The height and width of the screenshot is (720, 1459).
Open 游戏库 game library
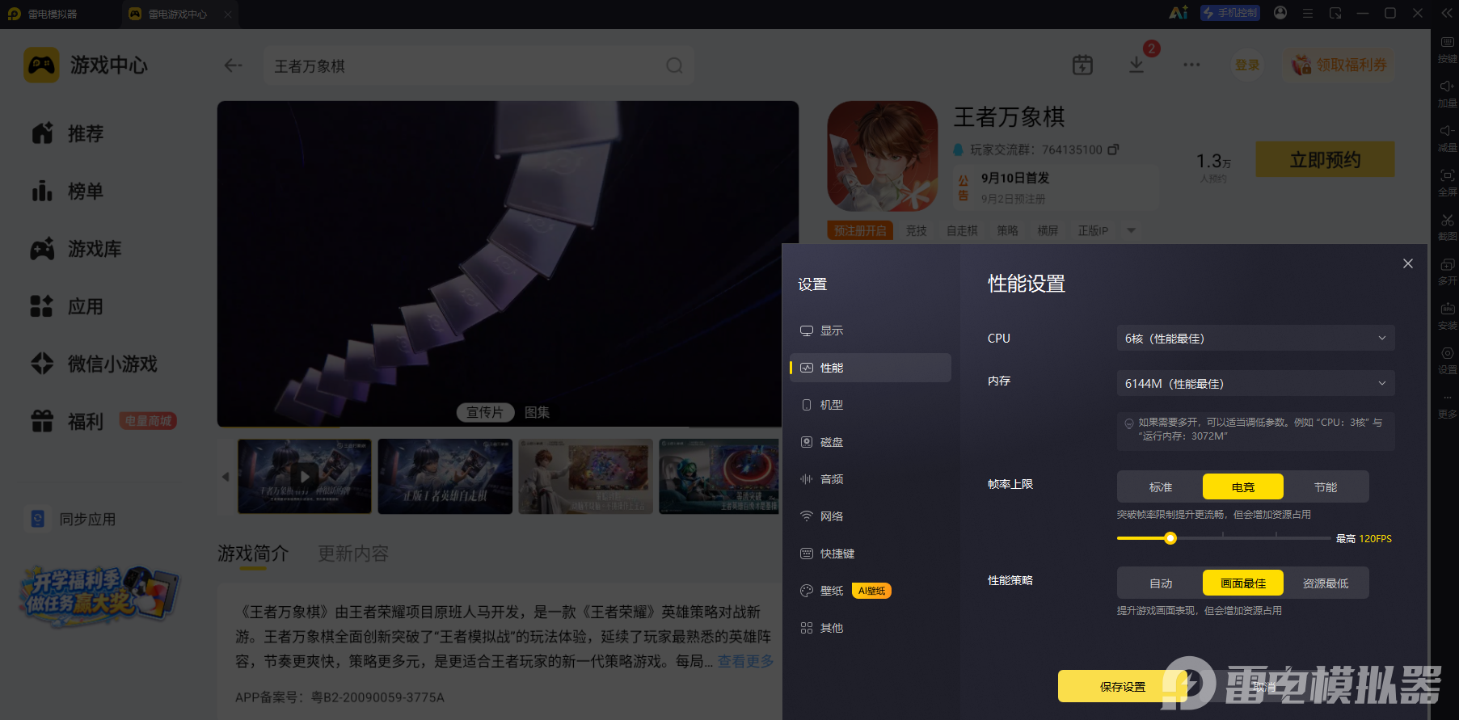tap(76, 249)
